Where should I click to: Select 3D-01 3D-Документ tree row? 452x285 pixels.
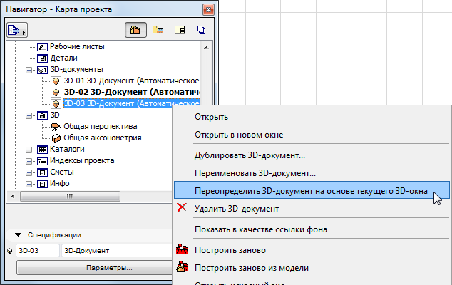click(131, 81)
